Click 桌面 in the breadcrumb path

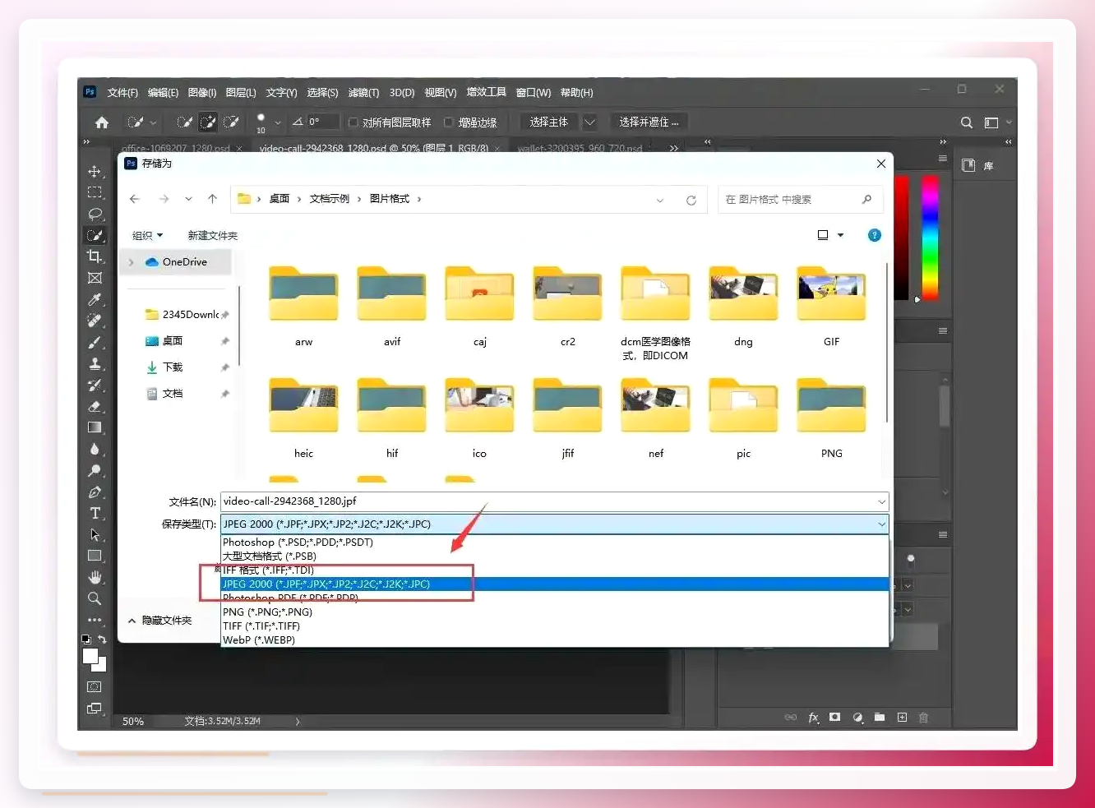280,199
